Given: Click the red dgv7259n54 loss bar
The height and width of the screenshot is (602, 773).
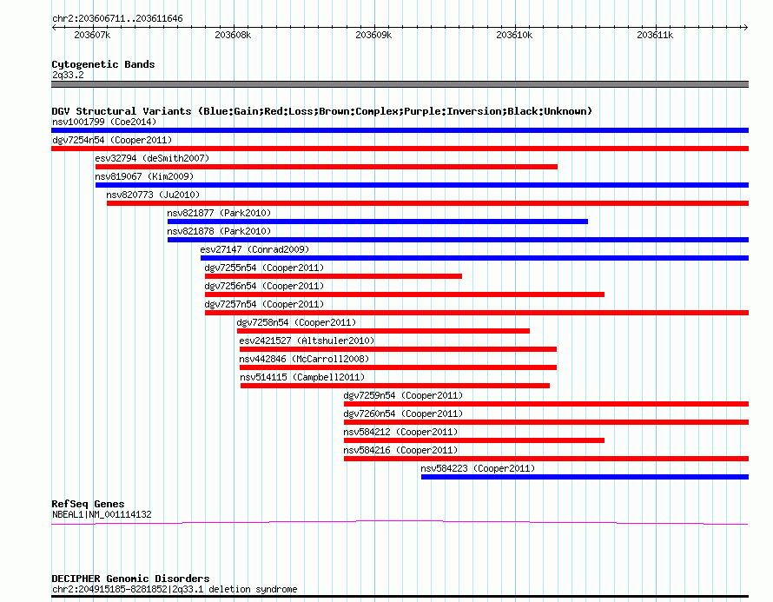Looking at the screenshot, I should click(546, 404).
